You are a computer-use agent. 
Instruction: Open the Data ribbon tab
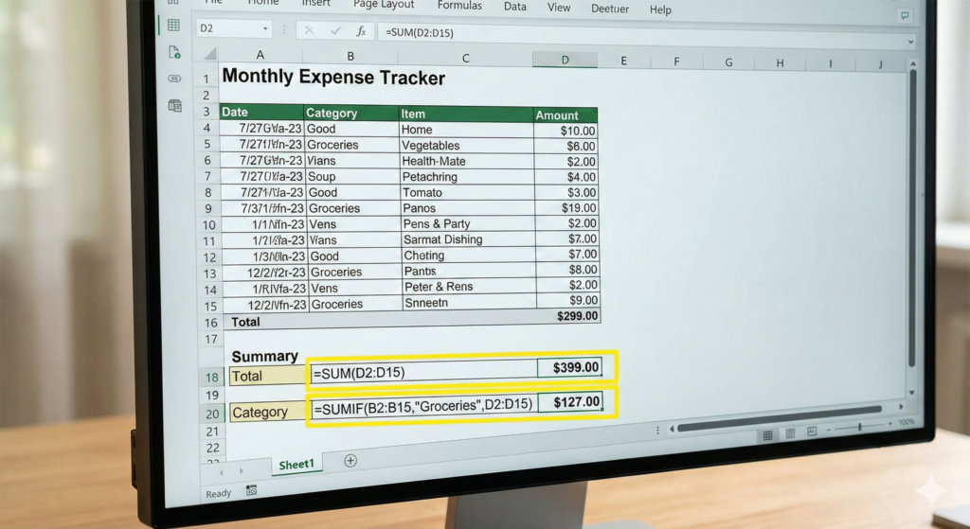tap(514, 7)
